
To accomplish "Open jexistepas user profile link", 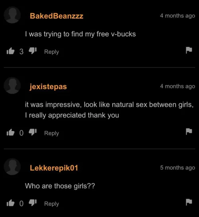I will coord(48,87).
